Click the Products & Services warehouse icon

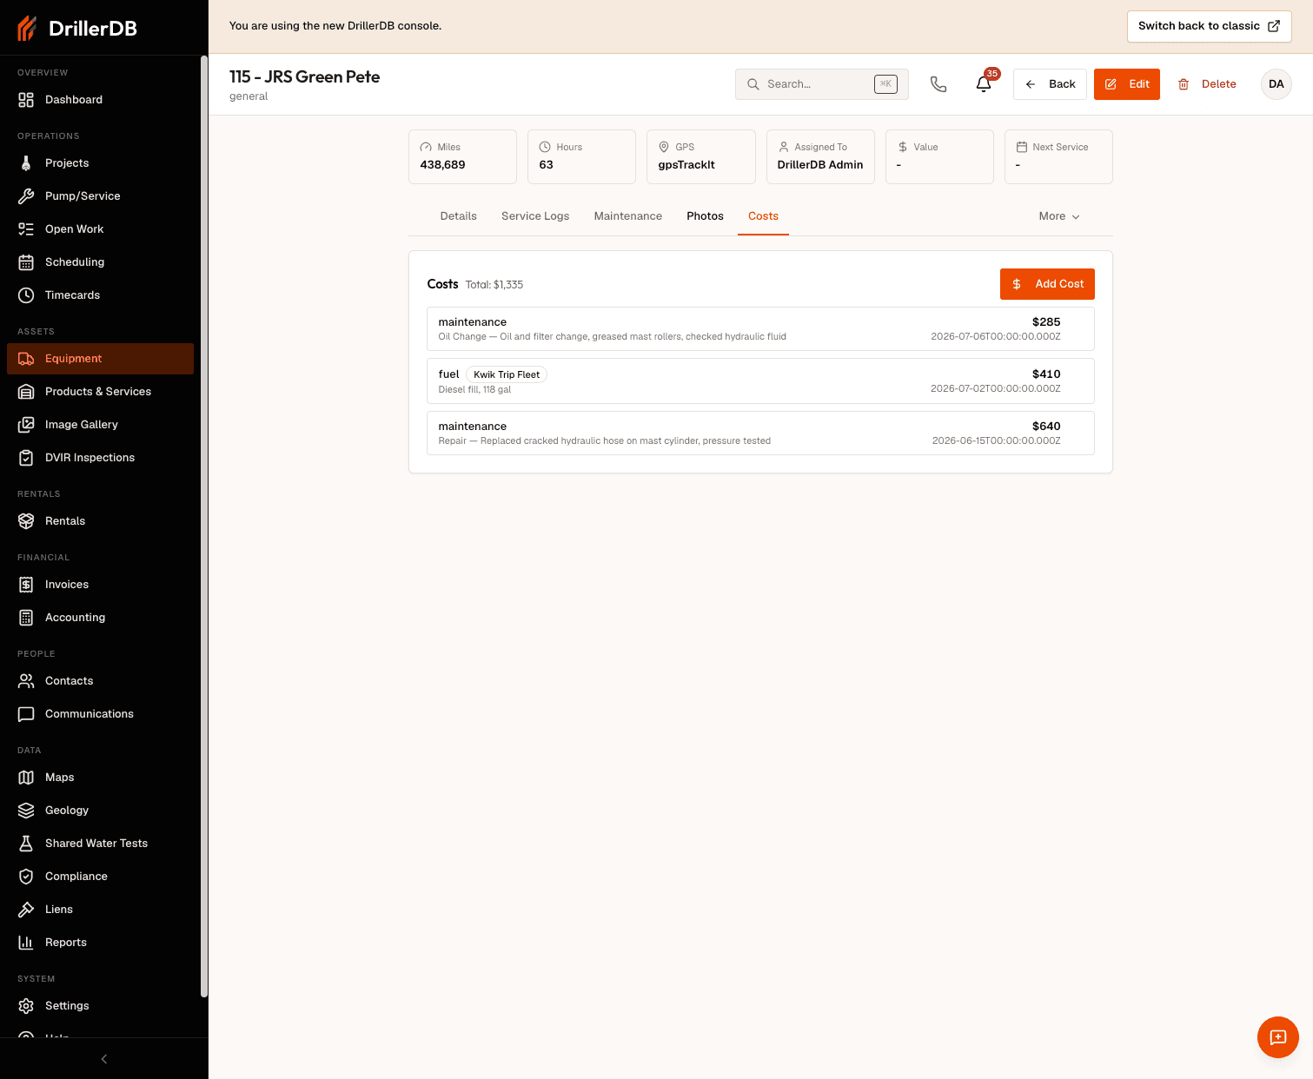(26, 392)
